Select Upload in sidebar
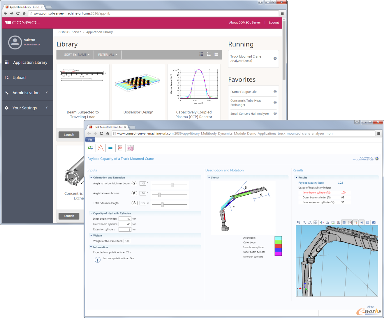Viewport: 384px width, 318px height. tap(27, 78)
